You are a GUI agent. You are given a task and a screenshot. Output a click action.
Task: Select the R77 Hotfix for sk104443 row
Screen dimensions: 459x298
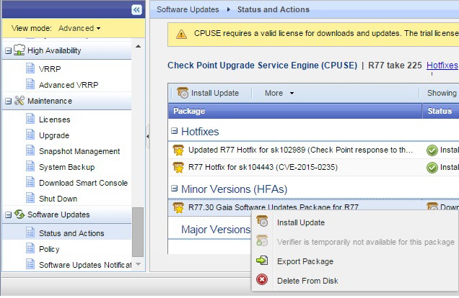coord(313,167)
